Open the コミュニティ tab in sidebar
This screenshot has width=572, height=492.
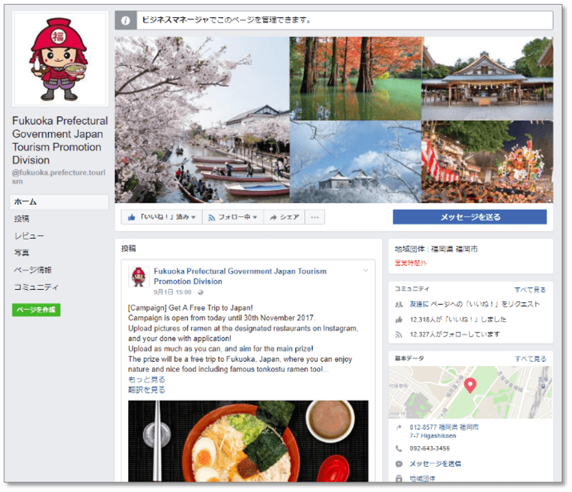36,287
